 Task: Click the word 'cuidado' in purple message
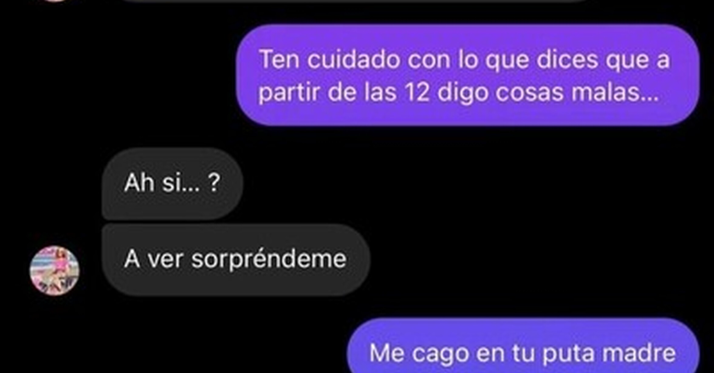coord(354,60)
